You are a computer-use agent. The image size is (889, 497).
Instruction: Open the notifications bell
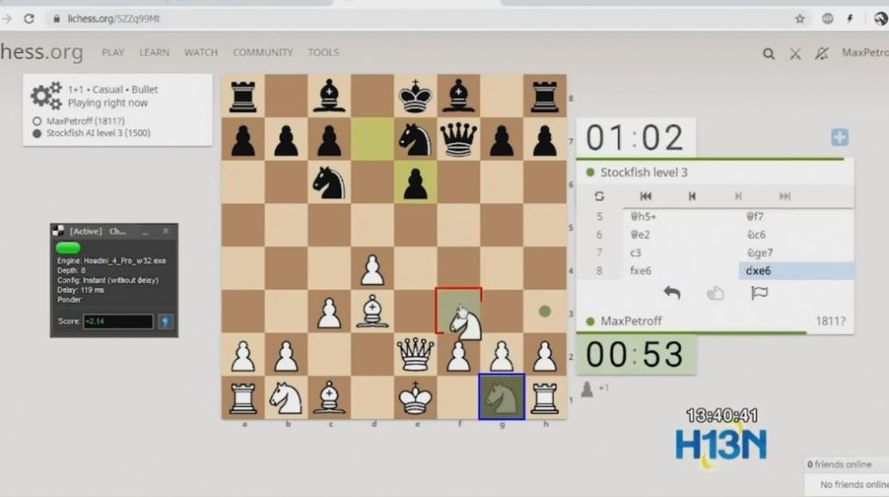(821, 54)
